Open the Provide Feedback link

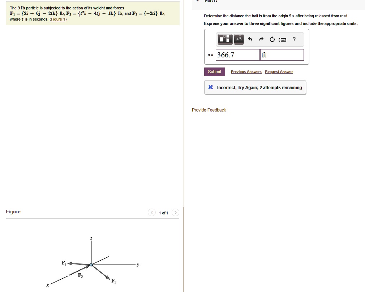(209, 110)
